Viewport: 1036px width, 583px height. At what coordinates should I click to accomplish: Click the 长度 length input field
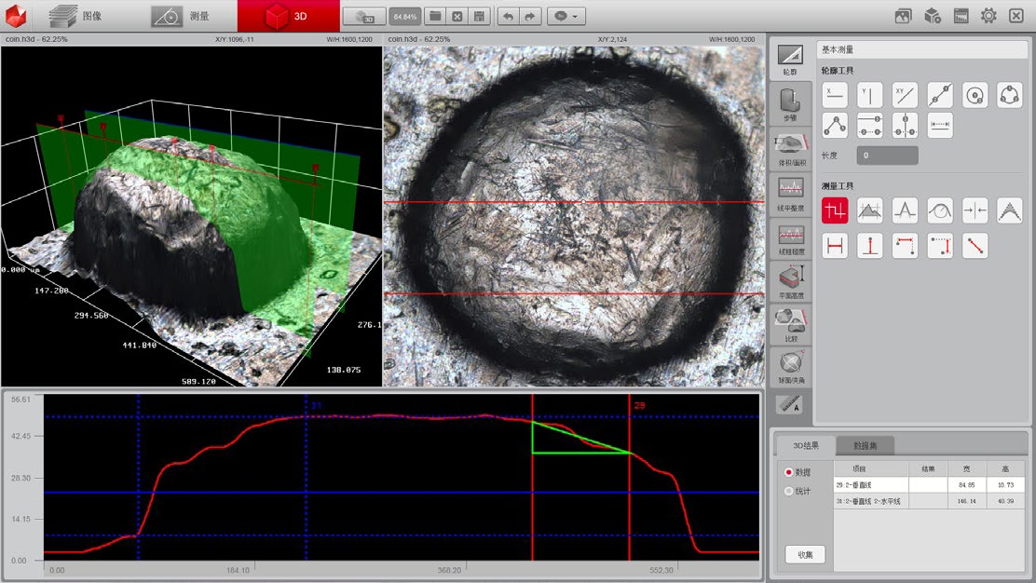click(x=887, y=156)
